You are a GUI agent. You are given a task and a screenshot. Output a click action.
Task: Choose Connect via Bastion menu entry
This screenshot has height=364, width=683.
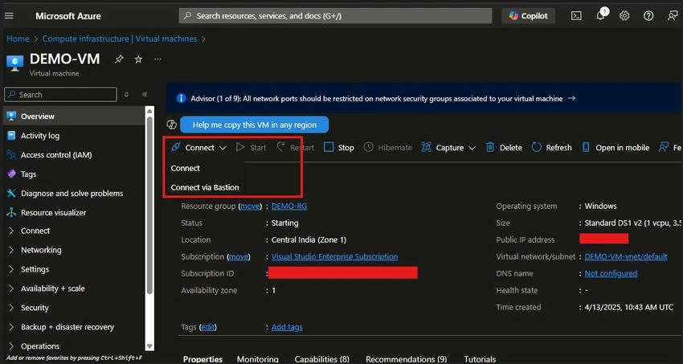point(205,187)
